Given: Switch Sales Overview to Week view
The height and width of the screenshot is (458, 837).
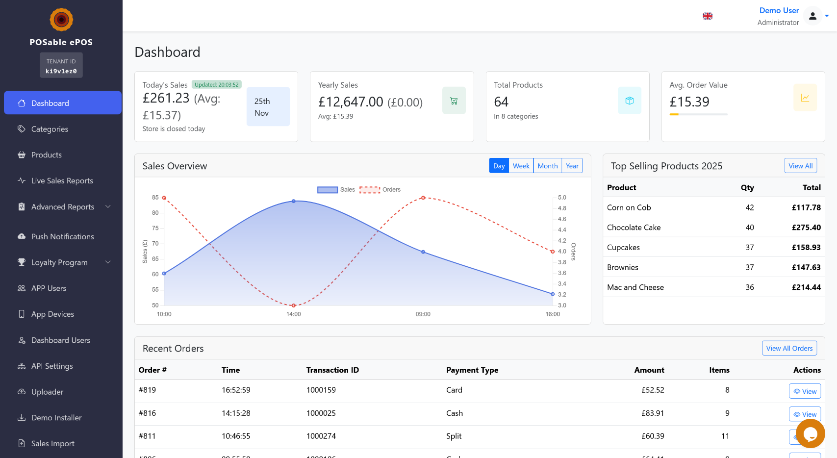Looking at the screenshot, I should [x=521, y=166].
